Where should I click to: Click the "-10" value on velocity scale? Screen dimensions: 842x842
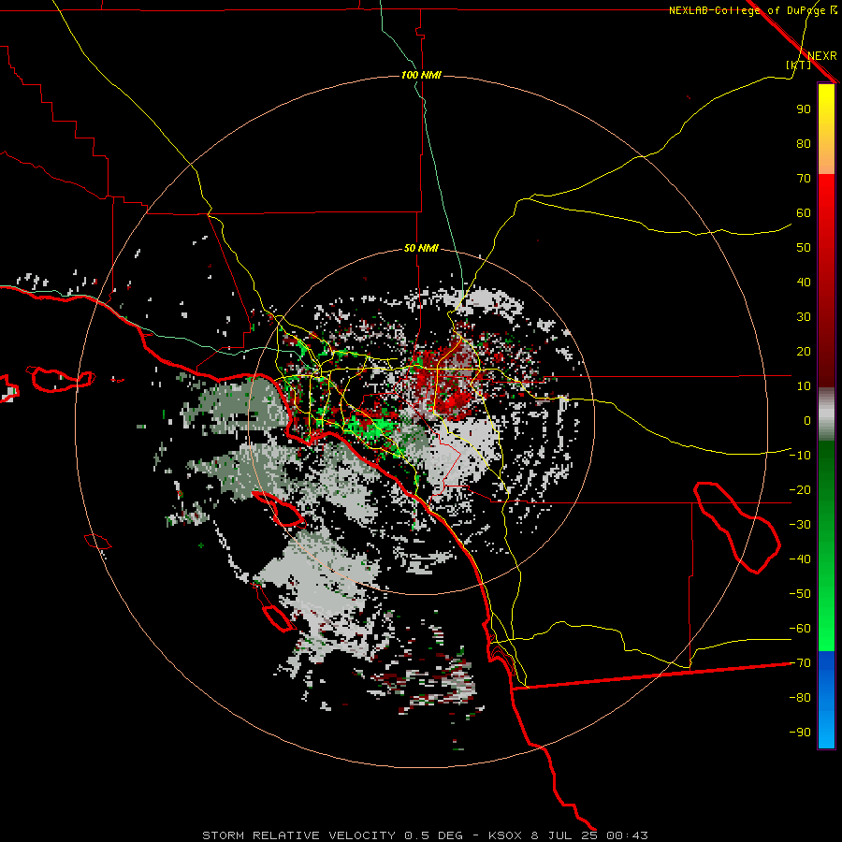tap(800, 456)
